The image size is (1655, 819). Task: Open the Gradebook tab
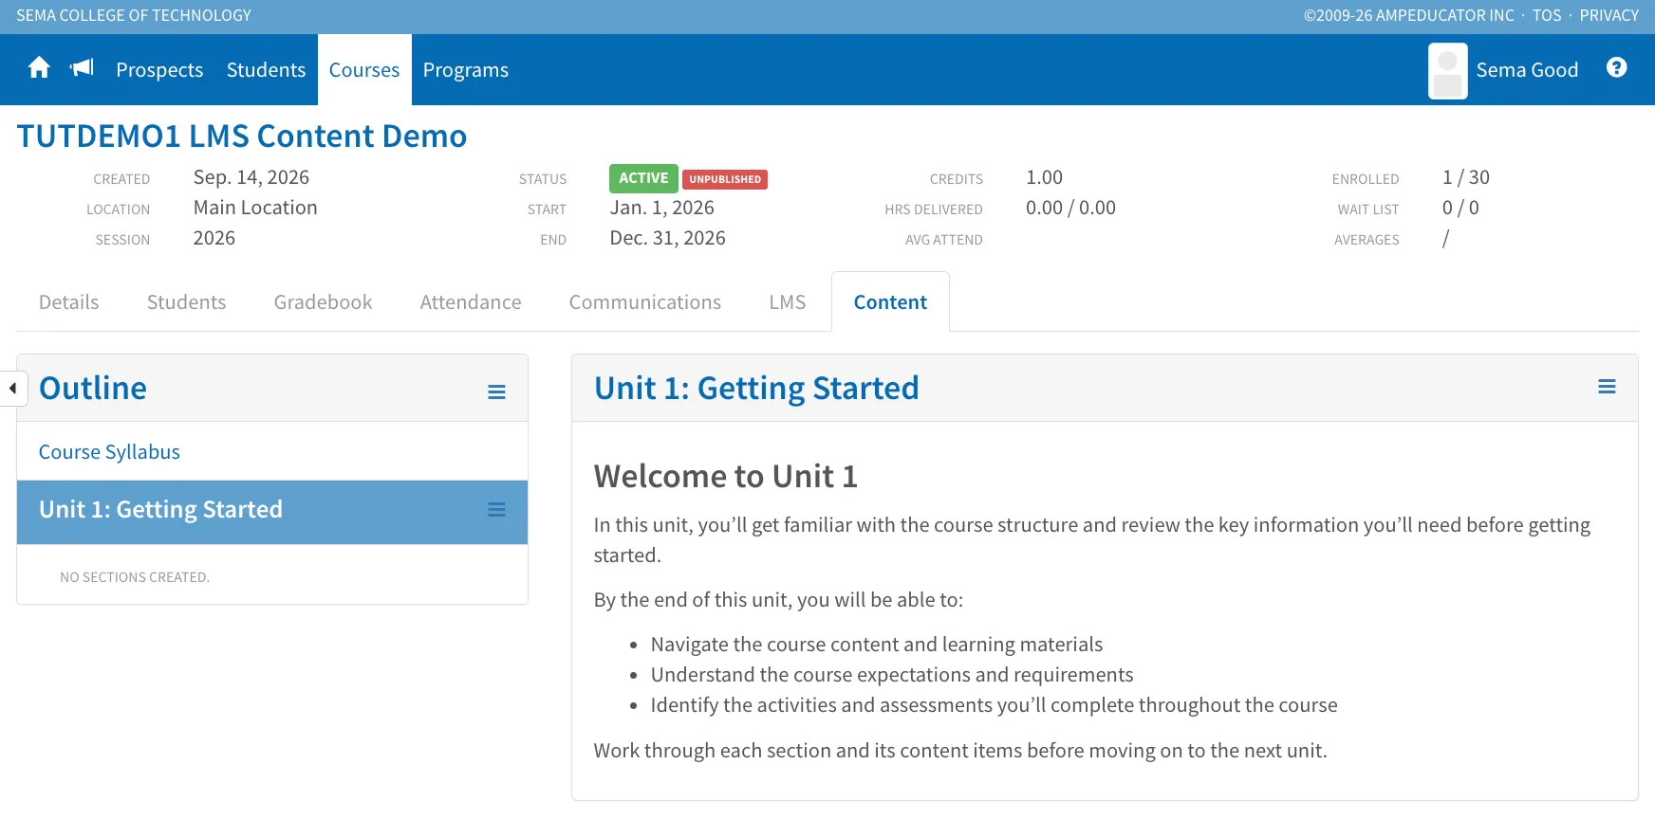click(323, 302)
